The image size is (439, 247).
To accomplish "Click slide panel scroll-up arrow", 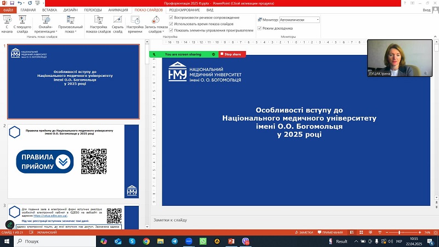I will [147, 42].
